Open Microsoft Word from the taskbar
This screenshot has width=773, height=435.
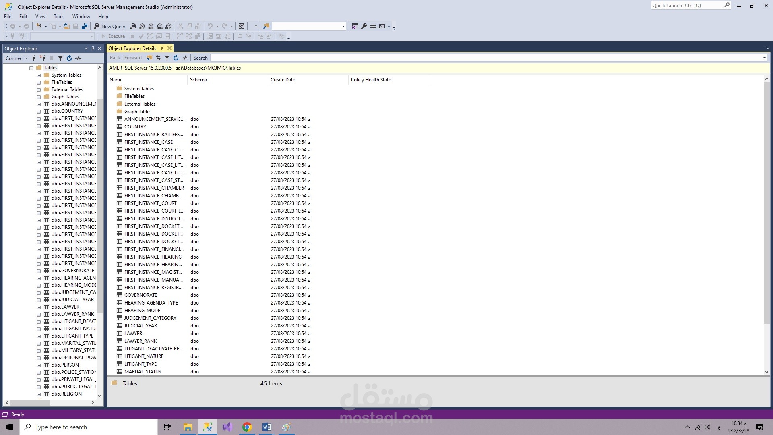coord(267,427)
